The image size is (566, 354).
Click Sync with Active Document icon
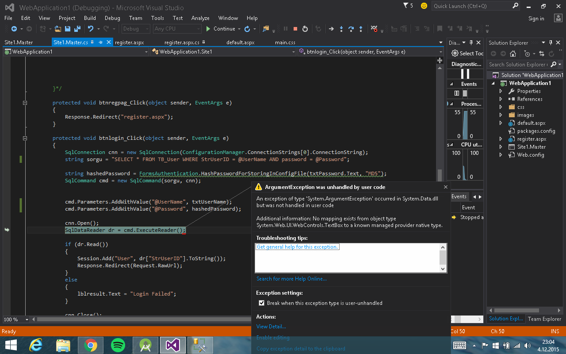pyautogui.click(x=542, y=54)
